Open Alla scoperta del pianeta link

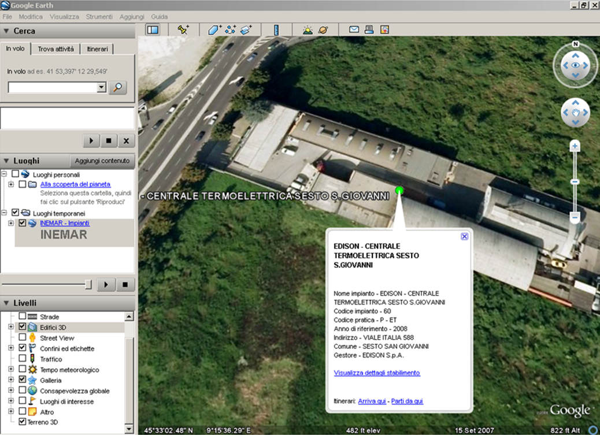pyautogui.click(x=75, y=184)
